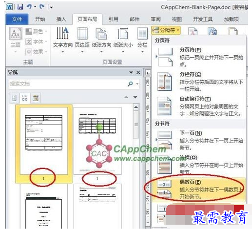Click the Word application icon in title bar

click(9, 7)
